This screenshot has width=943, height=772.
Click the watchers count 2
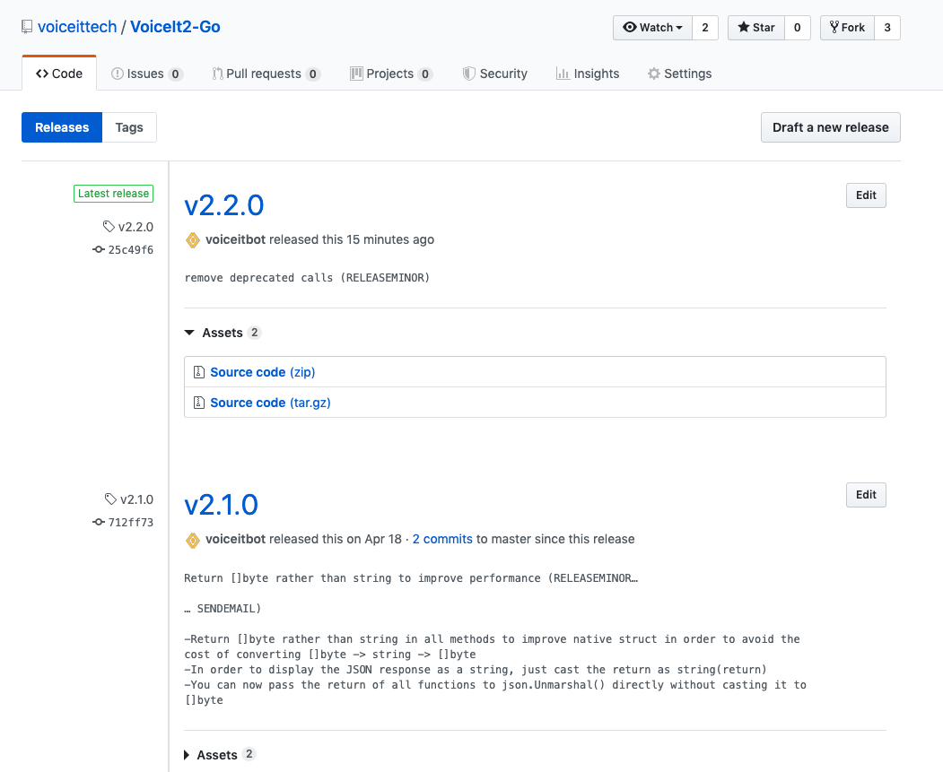tap(705, 28)
